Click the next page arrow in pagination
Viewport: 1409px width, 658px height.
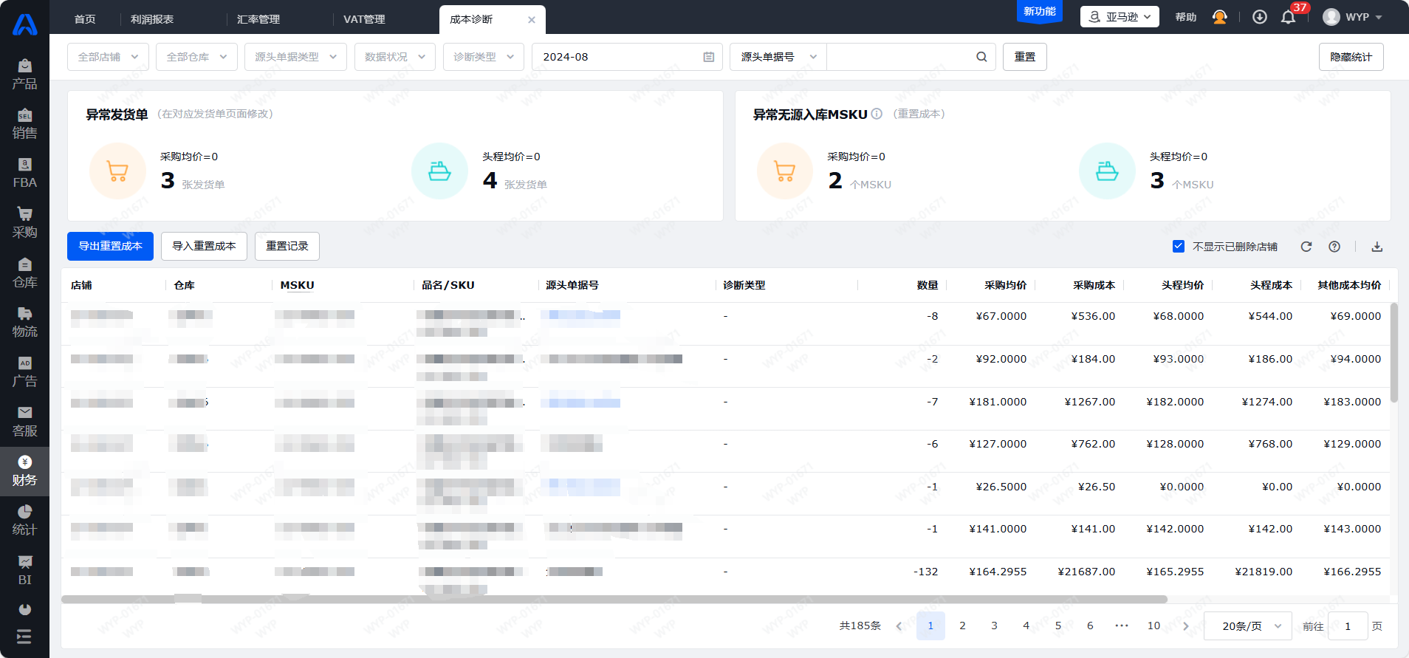click(1186, 626)
